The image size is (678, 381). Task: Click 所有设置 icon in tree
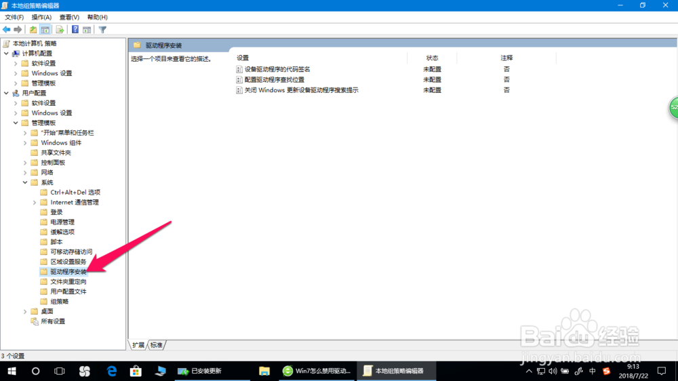pyautogui.click(x=35, y=321)
